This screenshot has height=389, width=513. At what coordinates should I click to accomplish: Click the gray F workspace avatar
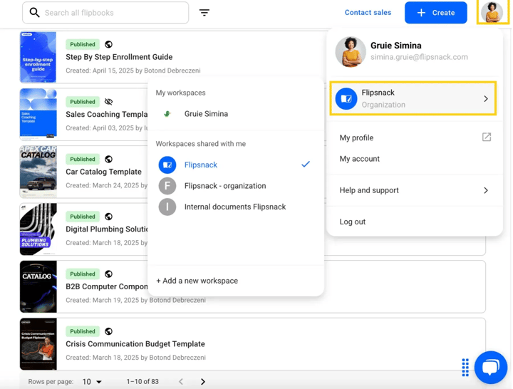click(x=167, y=186)
